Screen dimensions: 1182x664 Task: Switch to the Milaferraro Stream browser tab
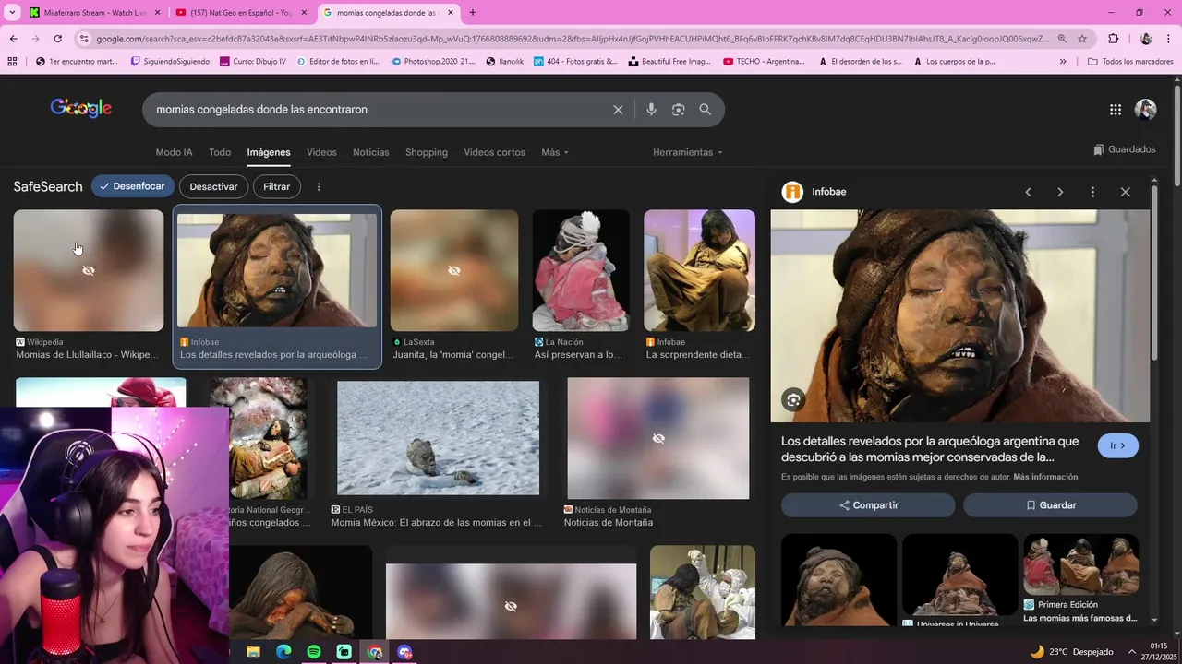(95, 13)
